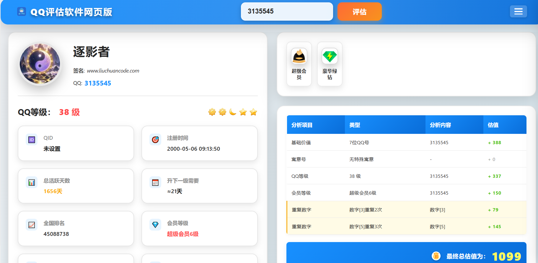
Task: Click the 数字[5] analysis content cell
Action: 438,227
